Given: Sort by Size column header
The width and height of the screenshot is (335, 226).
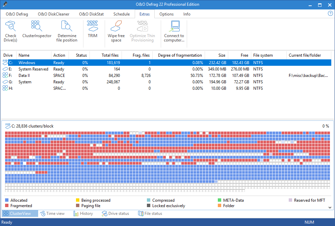Looking at the screenshot, I should pos(216,55).
